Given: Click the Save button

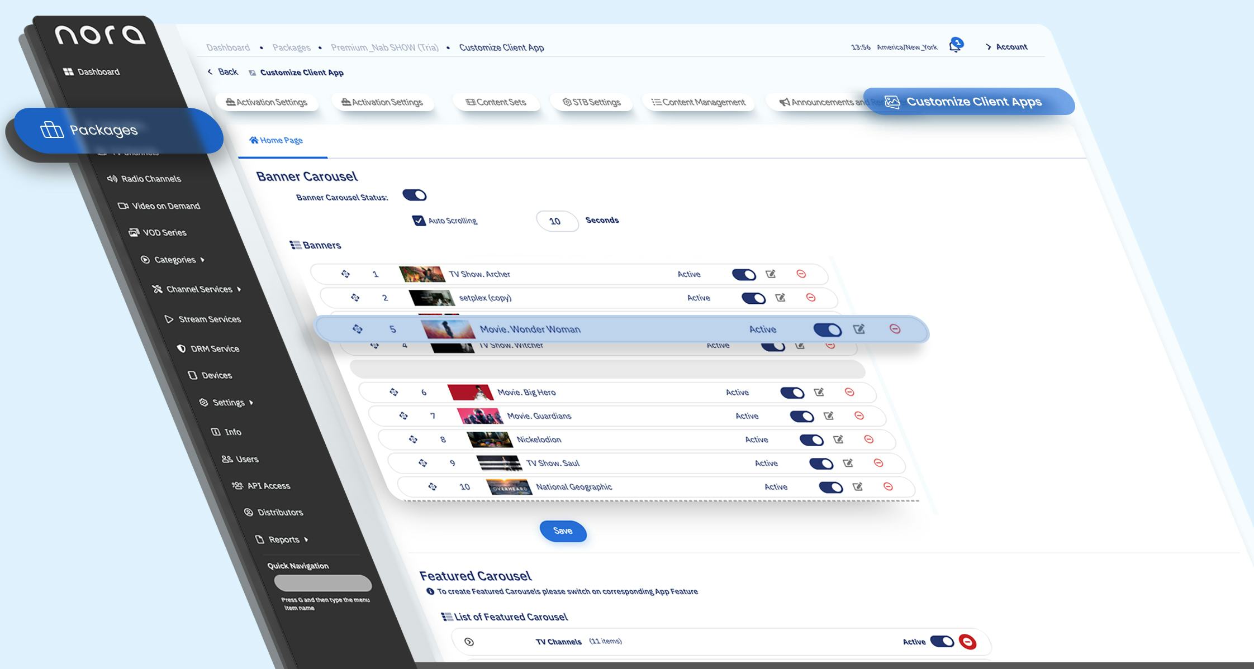Looking at the screenshot, I should [563, 531].
